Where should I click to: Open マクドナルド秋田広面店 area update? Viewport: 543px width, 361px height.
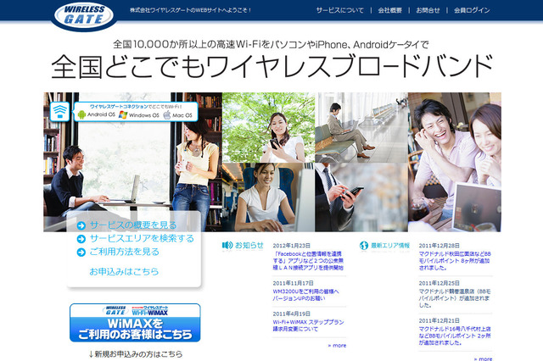point(455,261)
